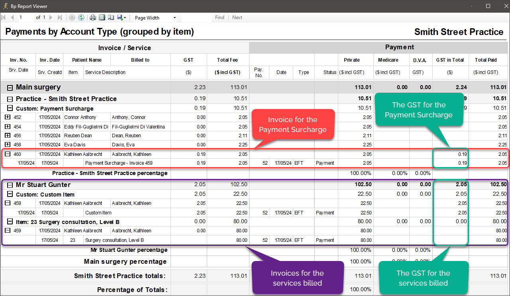Toggle the print layout view icon
Screen dimensions: 510x296
click(x=102, y=18)
